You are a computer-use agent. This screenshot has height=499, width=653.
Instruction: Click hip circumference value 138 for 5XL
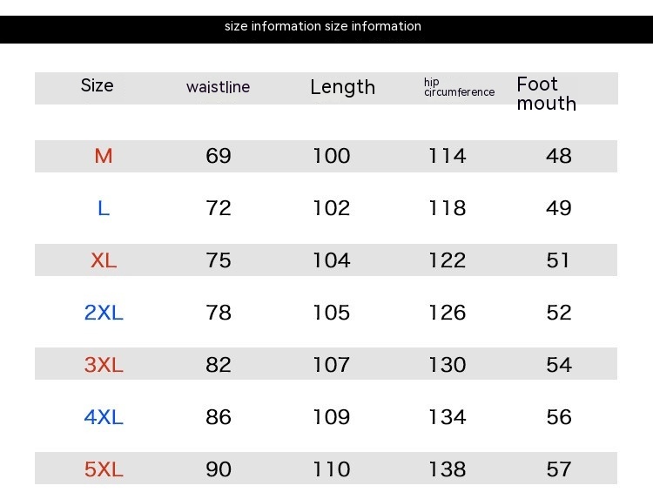(x=447, y=469)
